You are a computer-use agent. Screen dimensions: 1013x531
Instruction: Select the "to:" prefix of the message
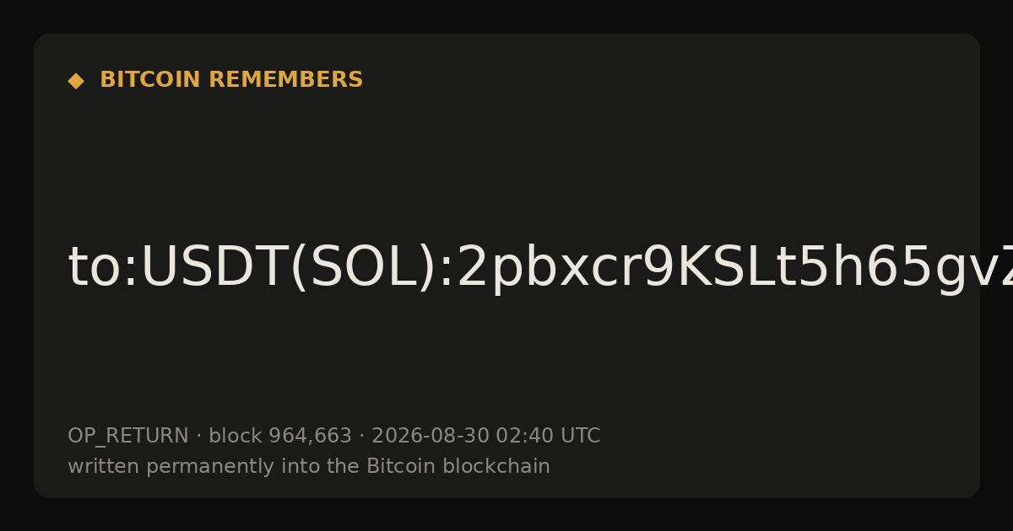[x=102, y=269]
